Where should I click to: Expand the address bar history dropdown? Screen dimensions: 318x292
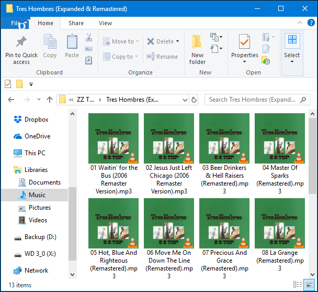click(185, 100)
